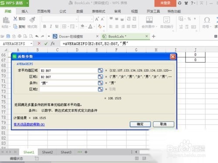Click range selector for 区域2
Image resolution: width=218 pixels, height=163 pixels.
(100, 89)
